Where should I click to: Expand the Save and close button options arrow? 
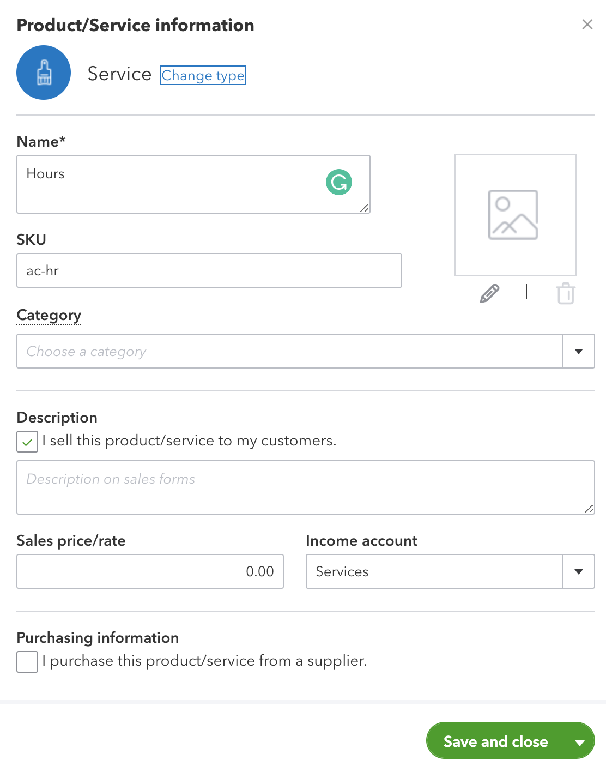(x=579, y=741)
